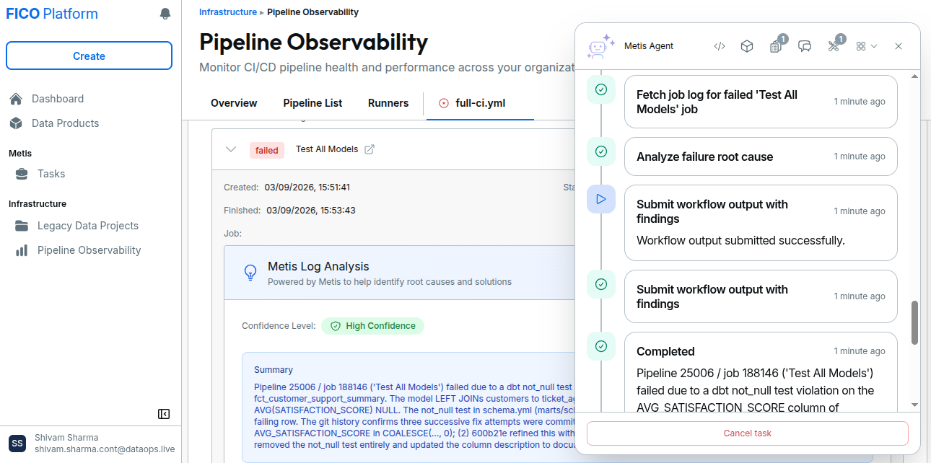Click the Created timestamp 03/09/2026, 15:51:41
Viewport: 931px width, 463px height.
[x=307, y=188]
